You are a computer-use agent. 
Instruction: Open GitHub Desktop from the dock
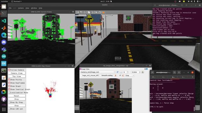[x=4, y=99]
